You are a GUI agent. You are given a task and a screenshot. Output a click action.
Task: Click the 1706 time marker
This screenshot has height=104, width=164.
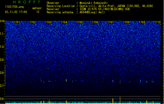coord(95,22)
